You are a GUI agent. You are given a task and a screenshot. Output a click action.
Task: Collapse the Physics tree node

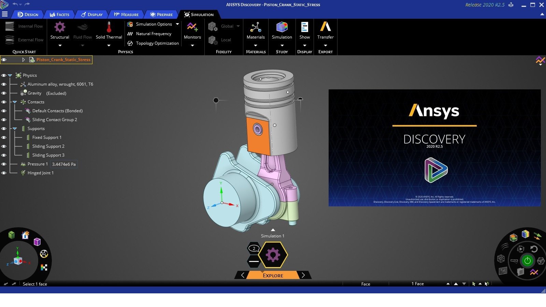click(10, 75)
